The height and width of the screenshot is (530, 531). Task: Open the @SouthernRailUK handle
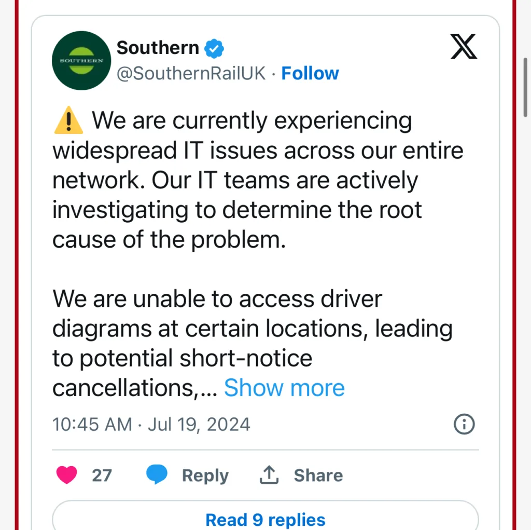click(191, 74)
